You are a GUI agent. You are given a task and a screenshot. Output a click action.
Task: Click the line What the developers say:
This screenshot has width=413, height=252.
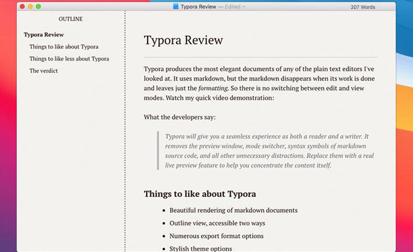click(180, 117)
